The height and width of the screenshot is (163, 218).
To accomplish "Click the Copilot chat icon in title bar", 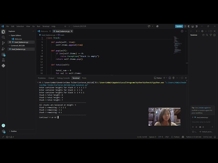I will [149, 26].
